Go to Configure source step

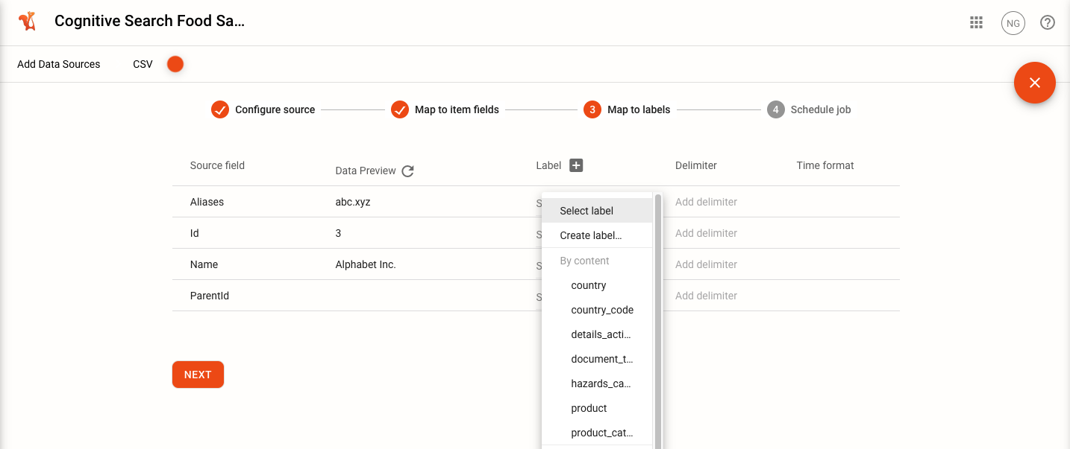coord(263,109)
